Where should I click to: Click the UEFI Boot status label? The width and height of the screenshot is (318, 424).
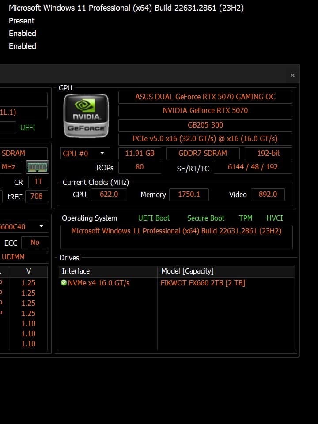click(x=154, y=218)
